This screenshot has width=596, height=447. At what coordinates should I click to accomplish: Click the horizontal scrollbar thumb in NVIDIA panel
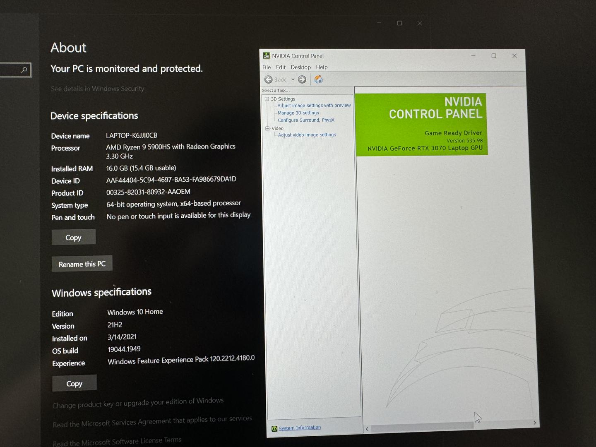click(x=422, y=427)
